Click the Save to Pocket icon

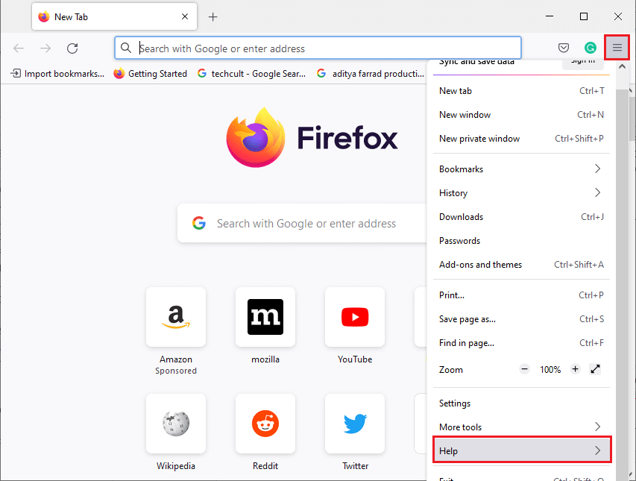click(x=564, y=48)
